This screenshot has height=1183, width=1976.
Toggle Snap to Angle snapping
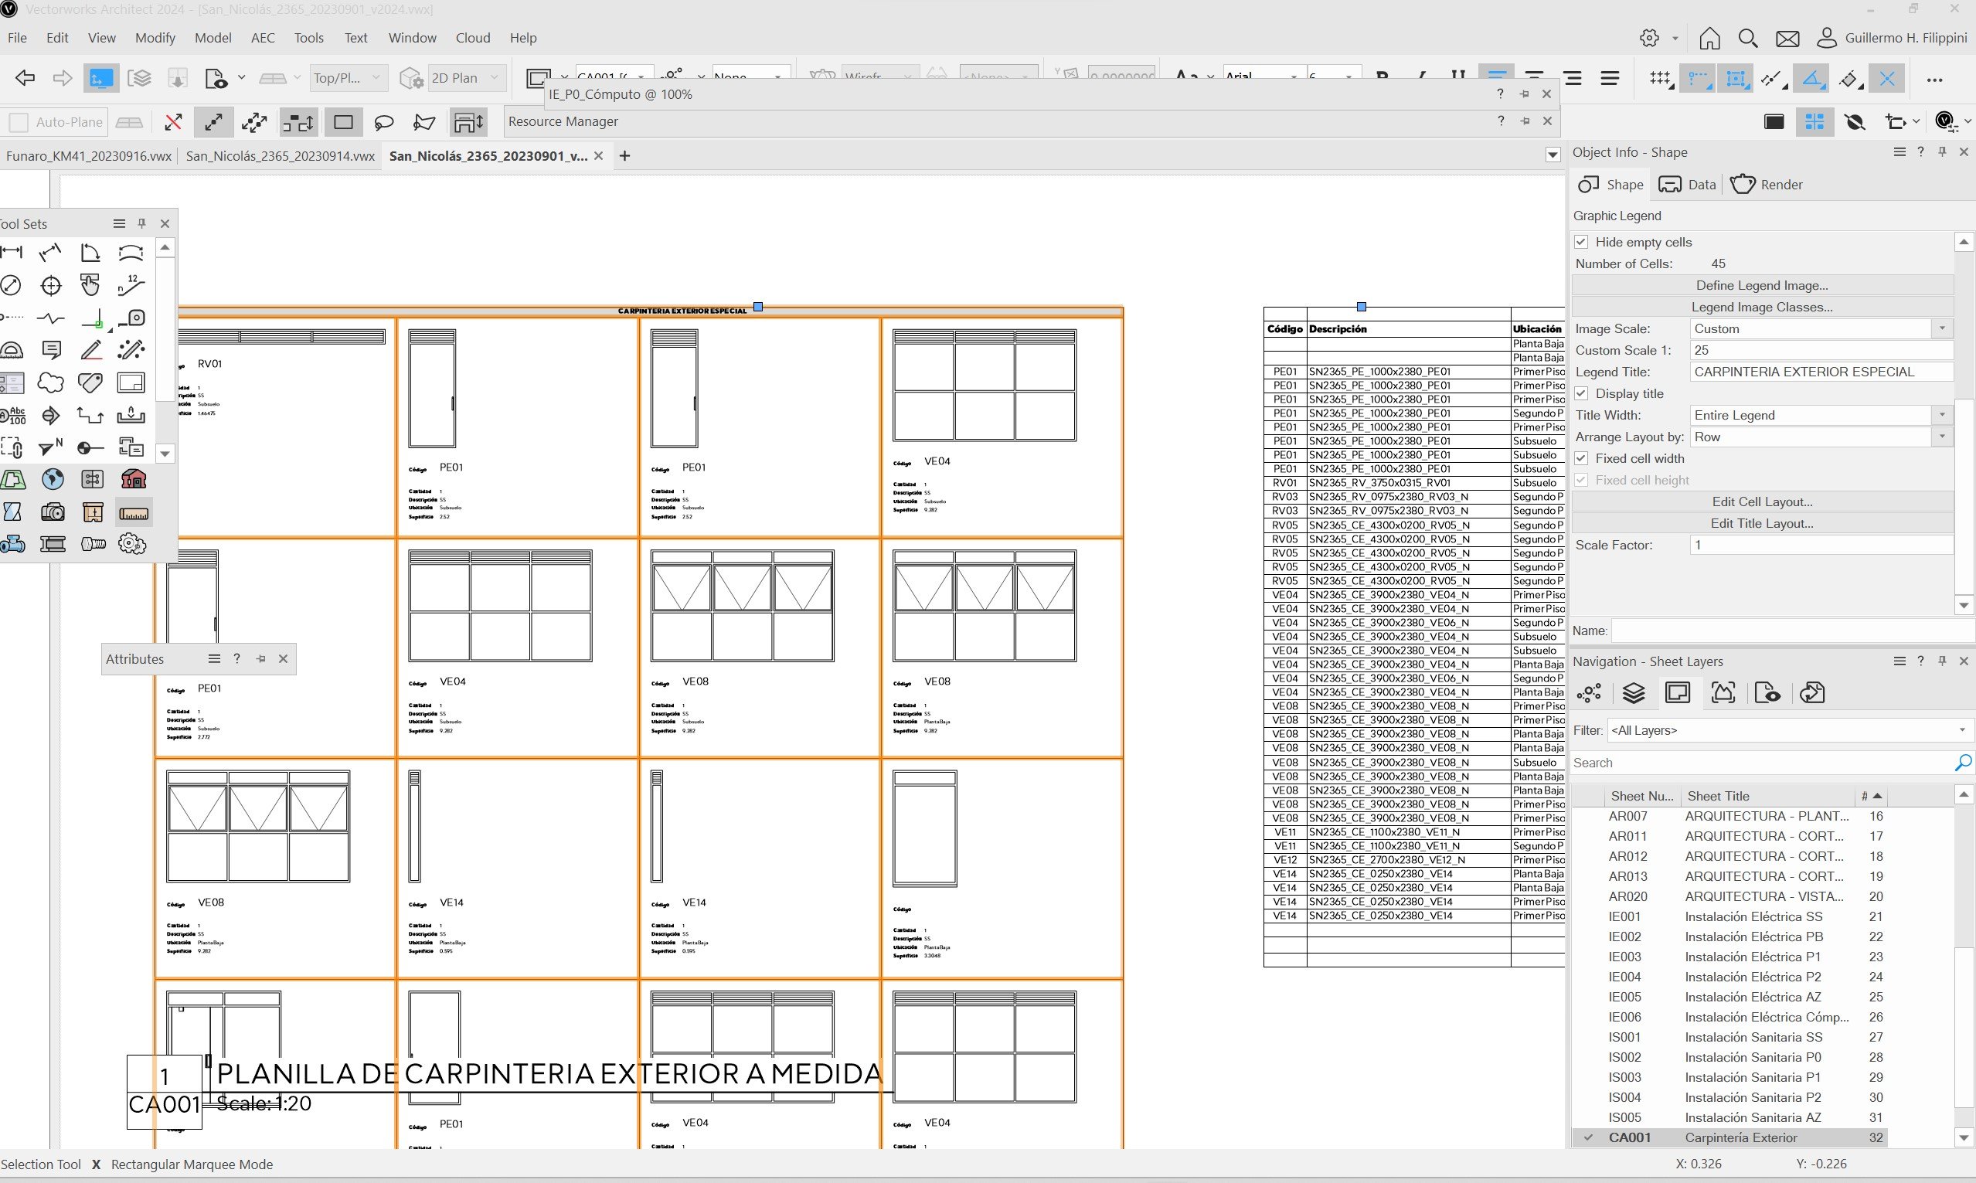(1812, 77)
